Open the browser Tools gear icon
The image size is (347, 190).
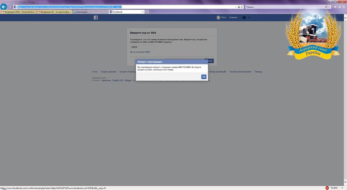pyautogui.click(x=344, y=7)
